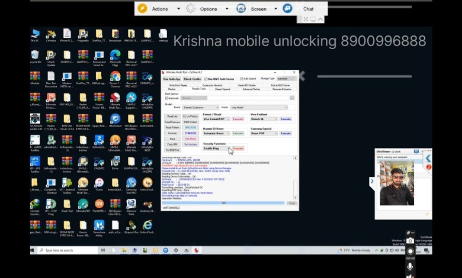The image size is (462, 278).
Task: Switch to the Qualcomm Heuristic tab
Action: coord(213,85)
